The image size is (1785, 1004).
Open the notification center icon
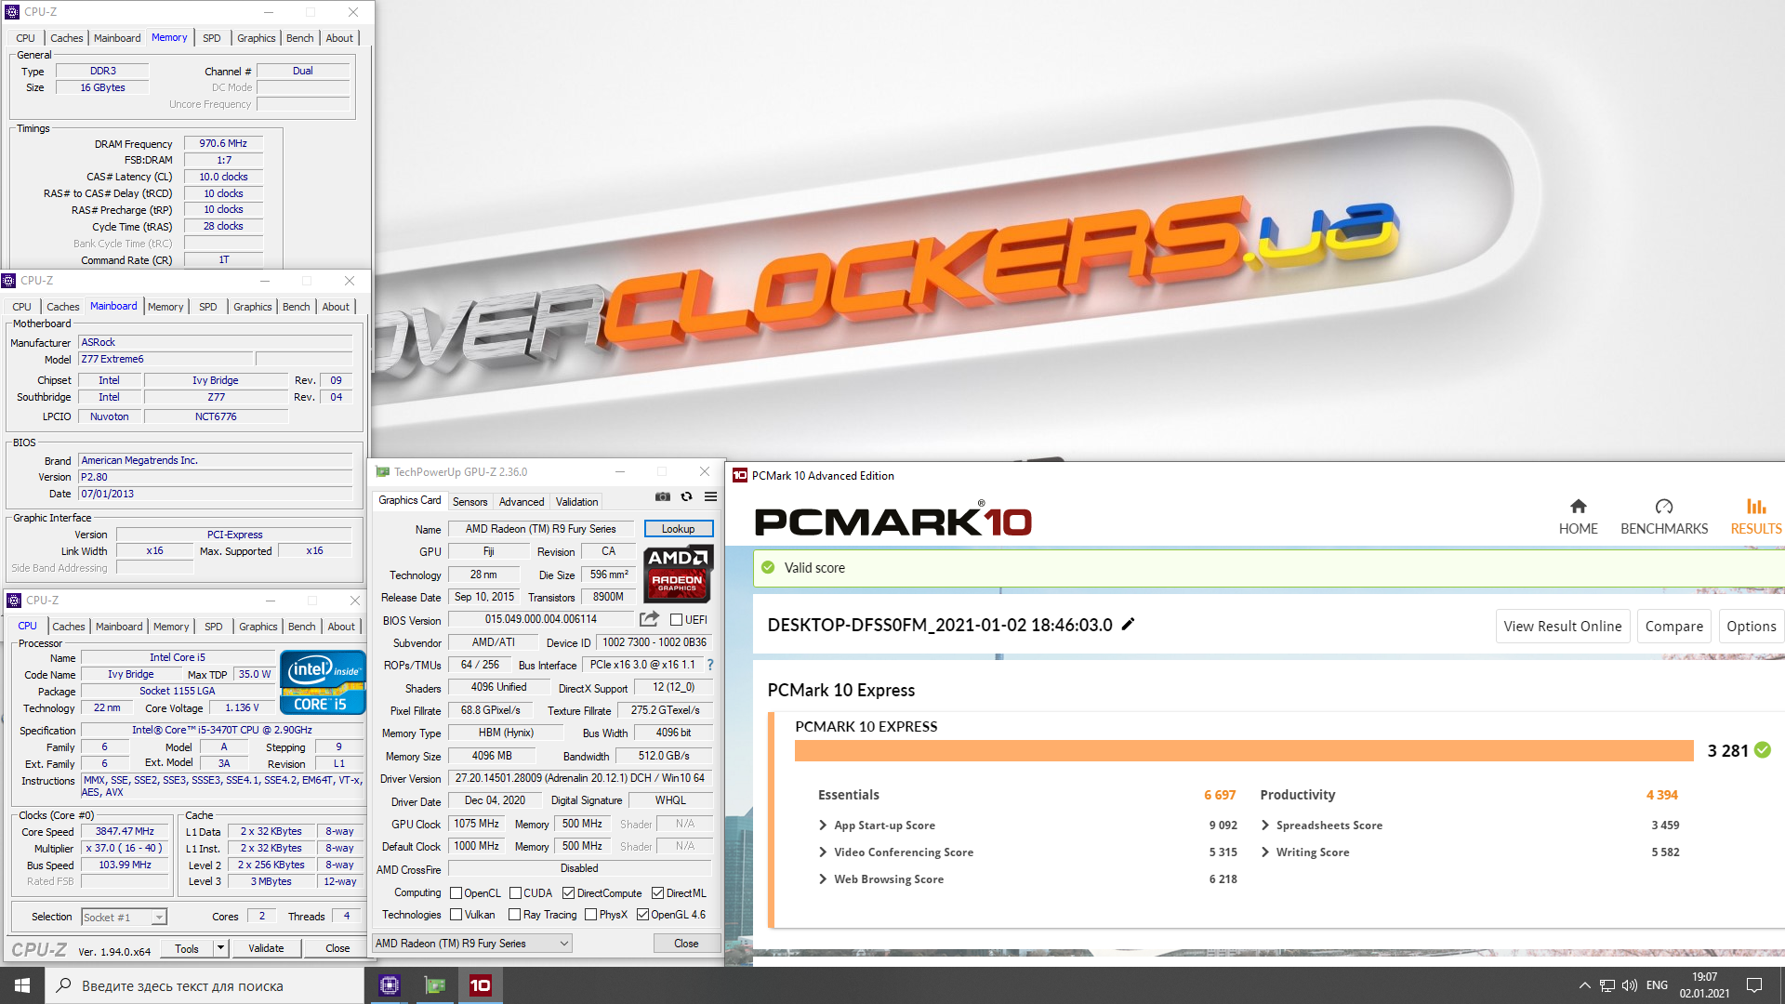click(x=1754, y=985)
